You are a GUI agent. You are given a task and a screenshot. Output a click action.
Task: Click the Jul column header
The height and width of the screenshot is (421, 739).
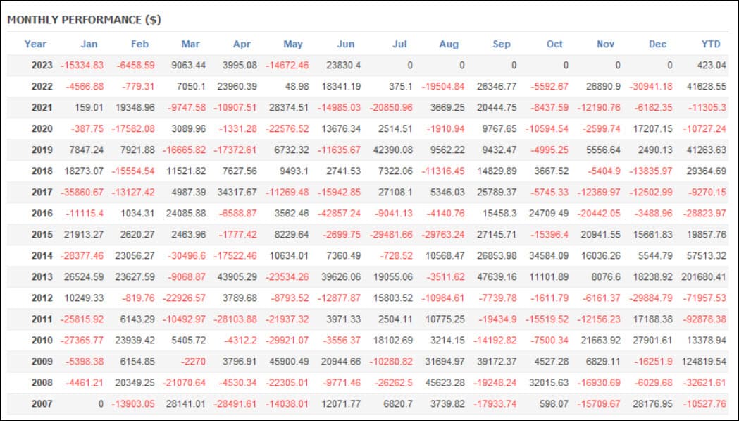coord(399,44)
